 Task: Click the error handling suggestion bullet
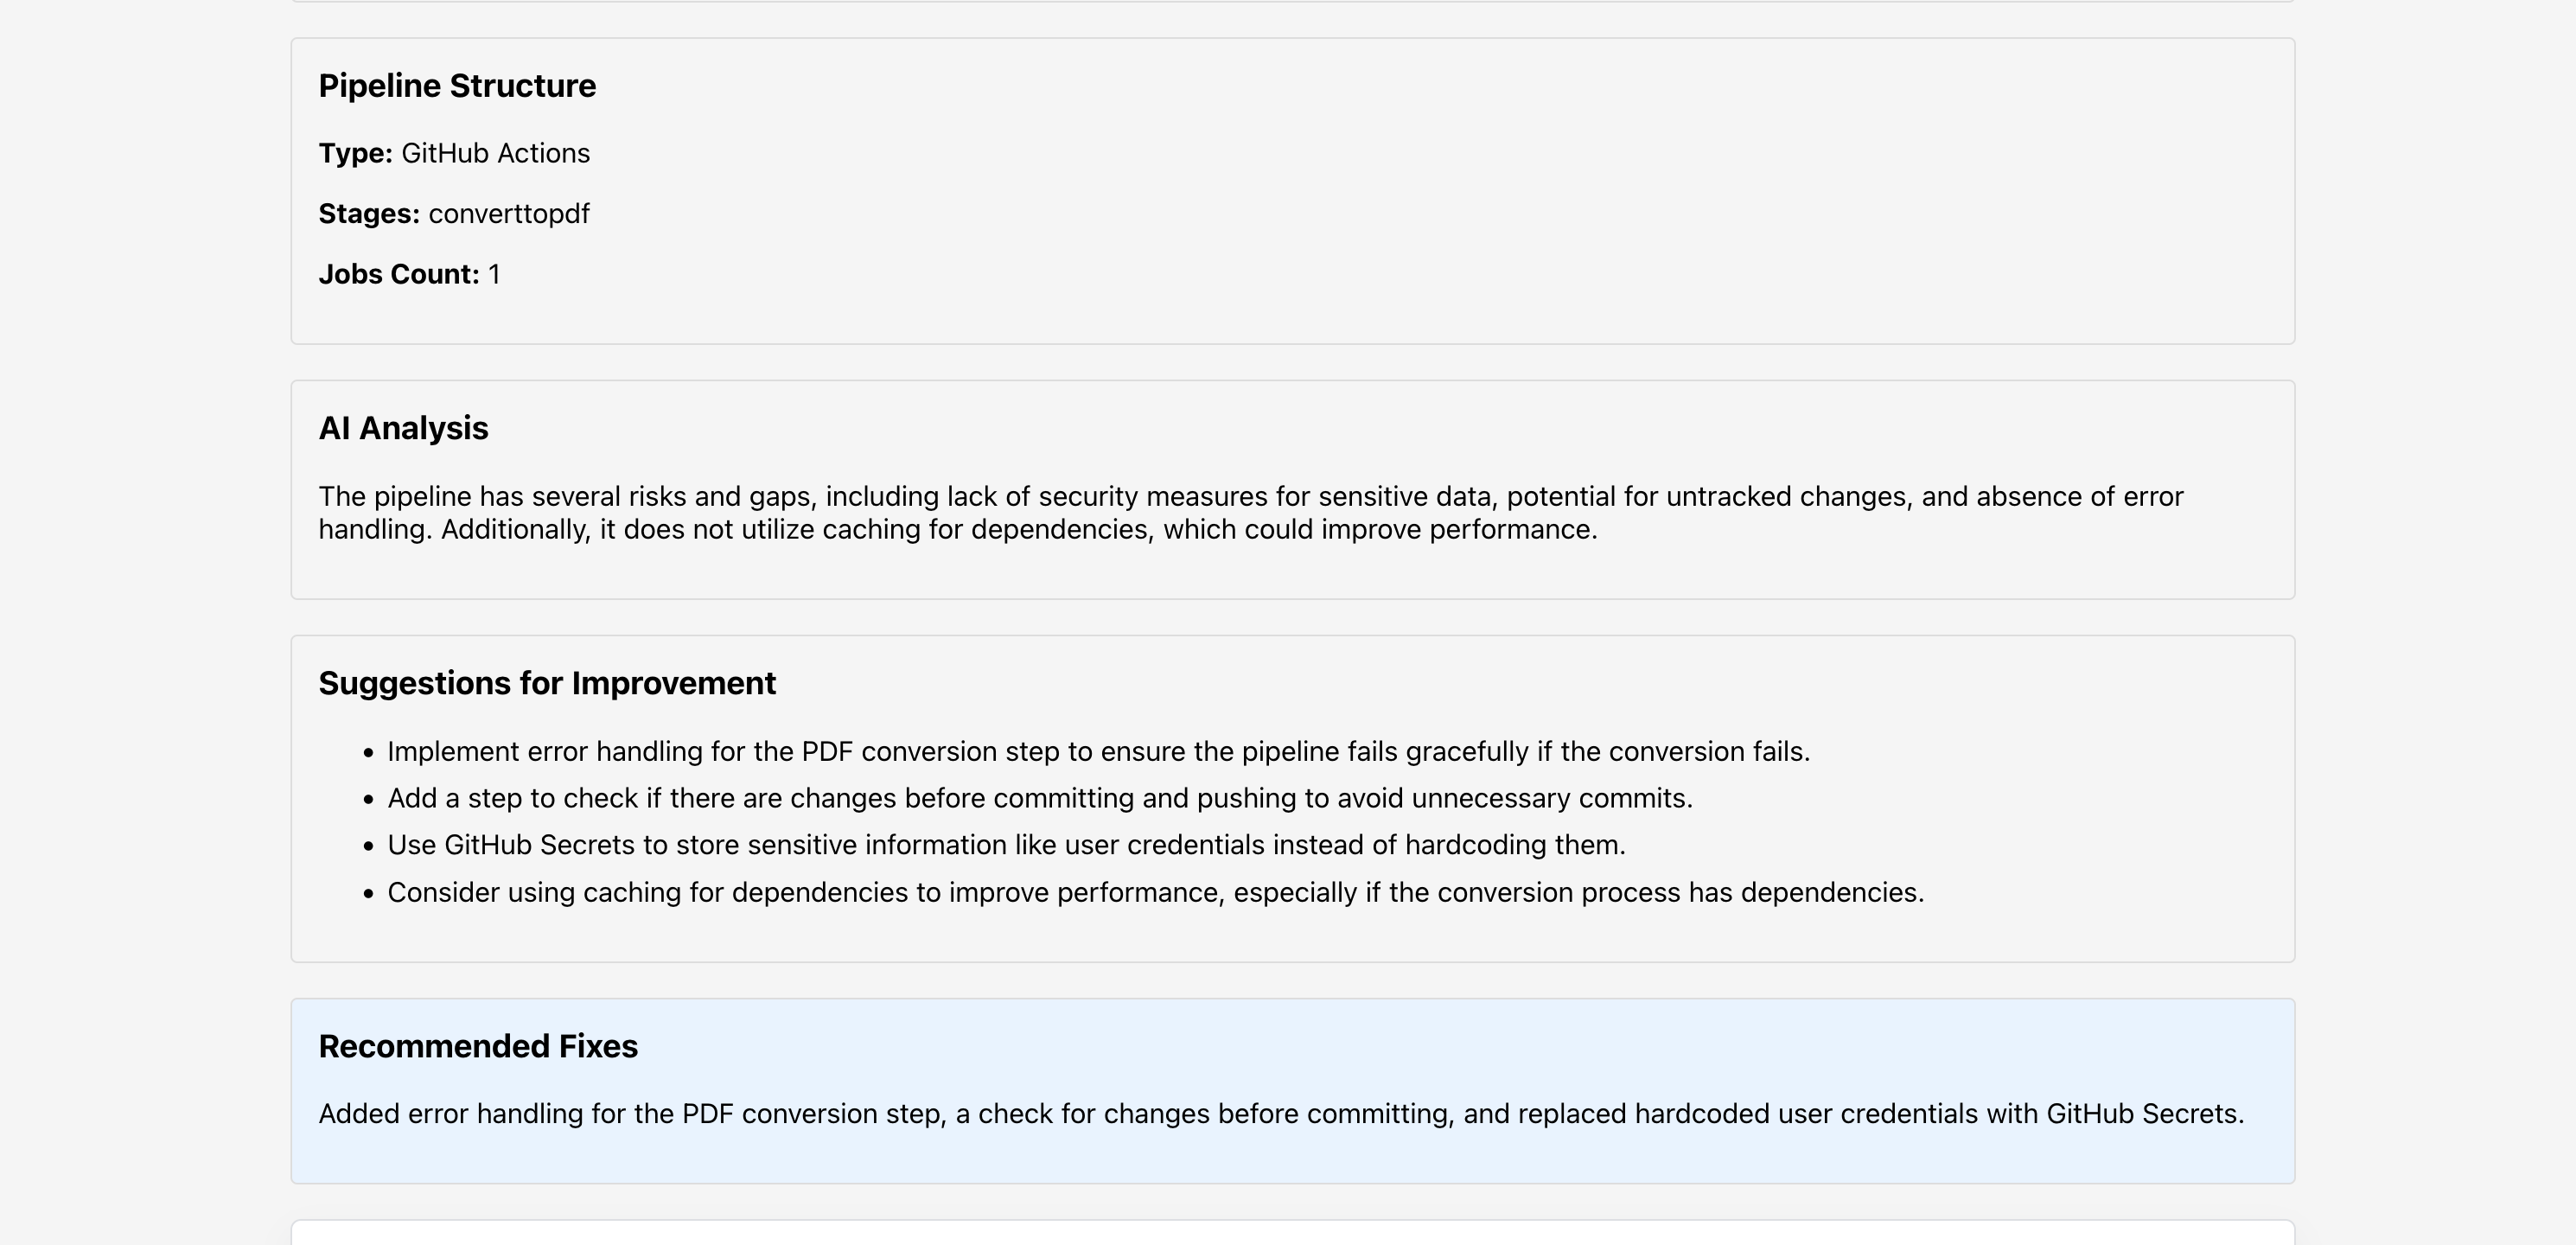(1098, 752)
